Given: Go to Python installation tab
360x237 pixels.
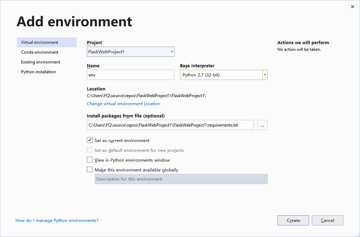Looking at the screenshot, I should pos(47,72).
